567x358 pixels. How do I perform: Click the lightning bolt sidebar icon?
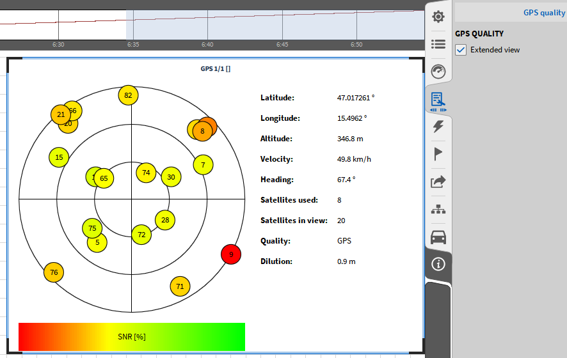pyautogui.click(x=438, y=127)
